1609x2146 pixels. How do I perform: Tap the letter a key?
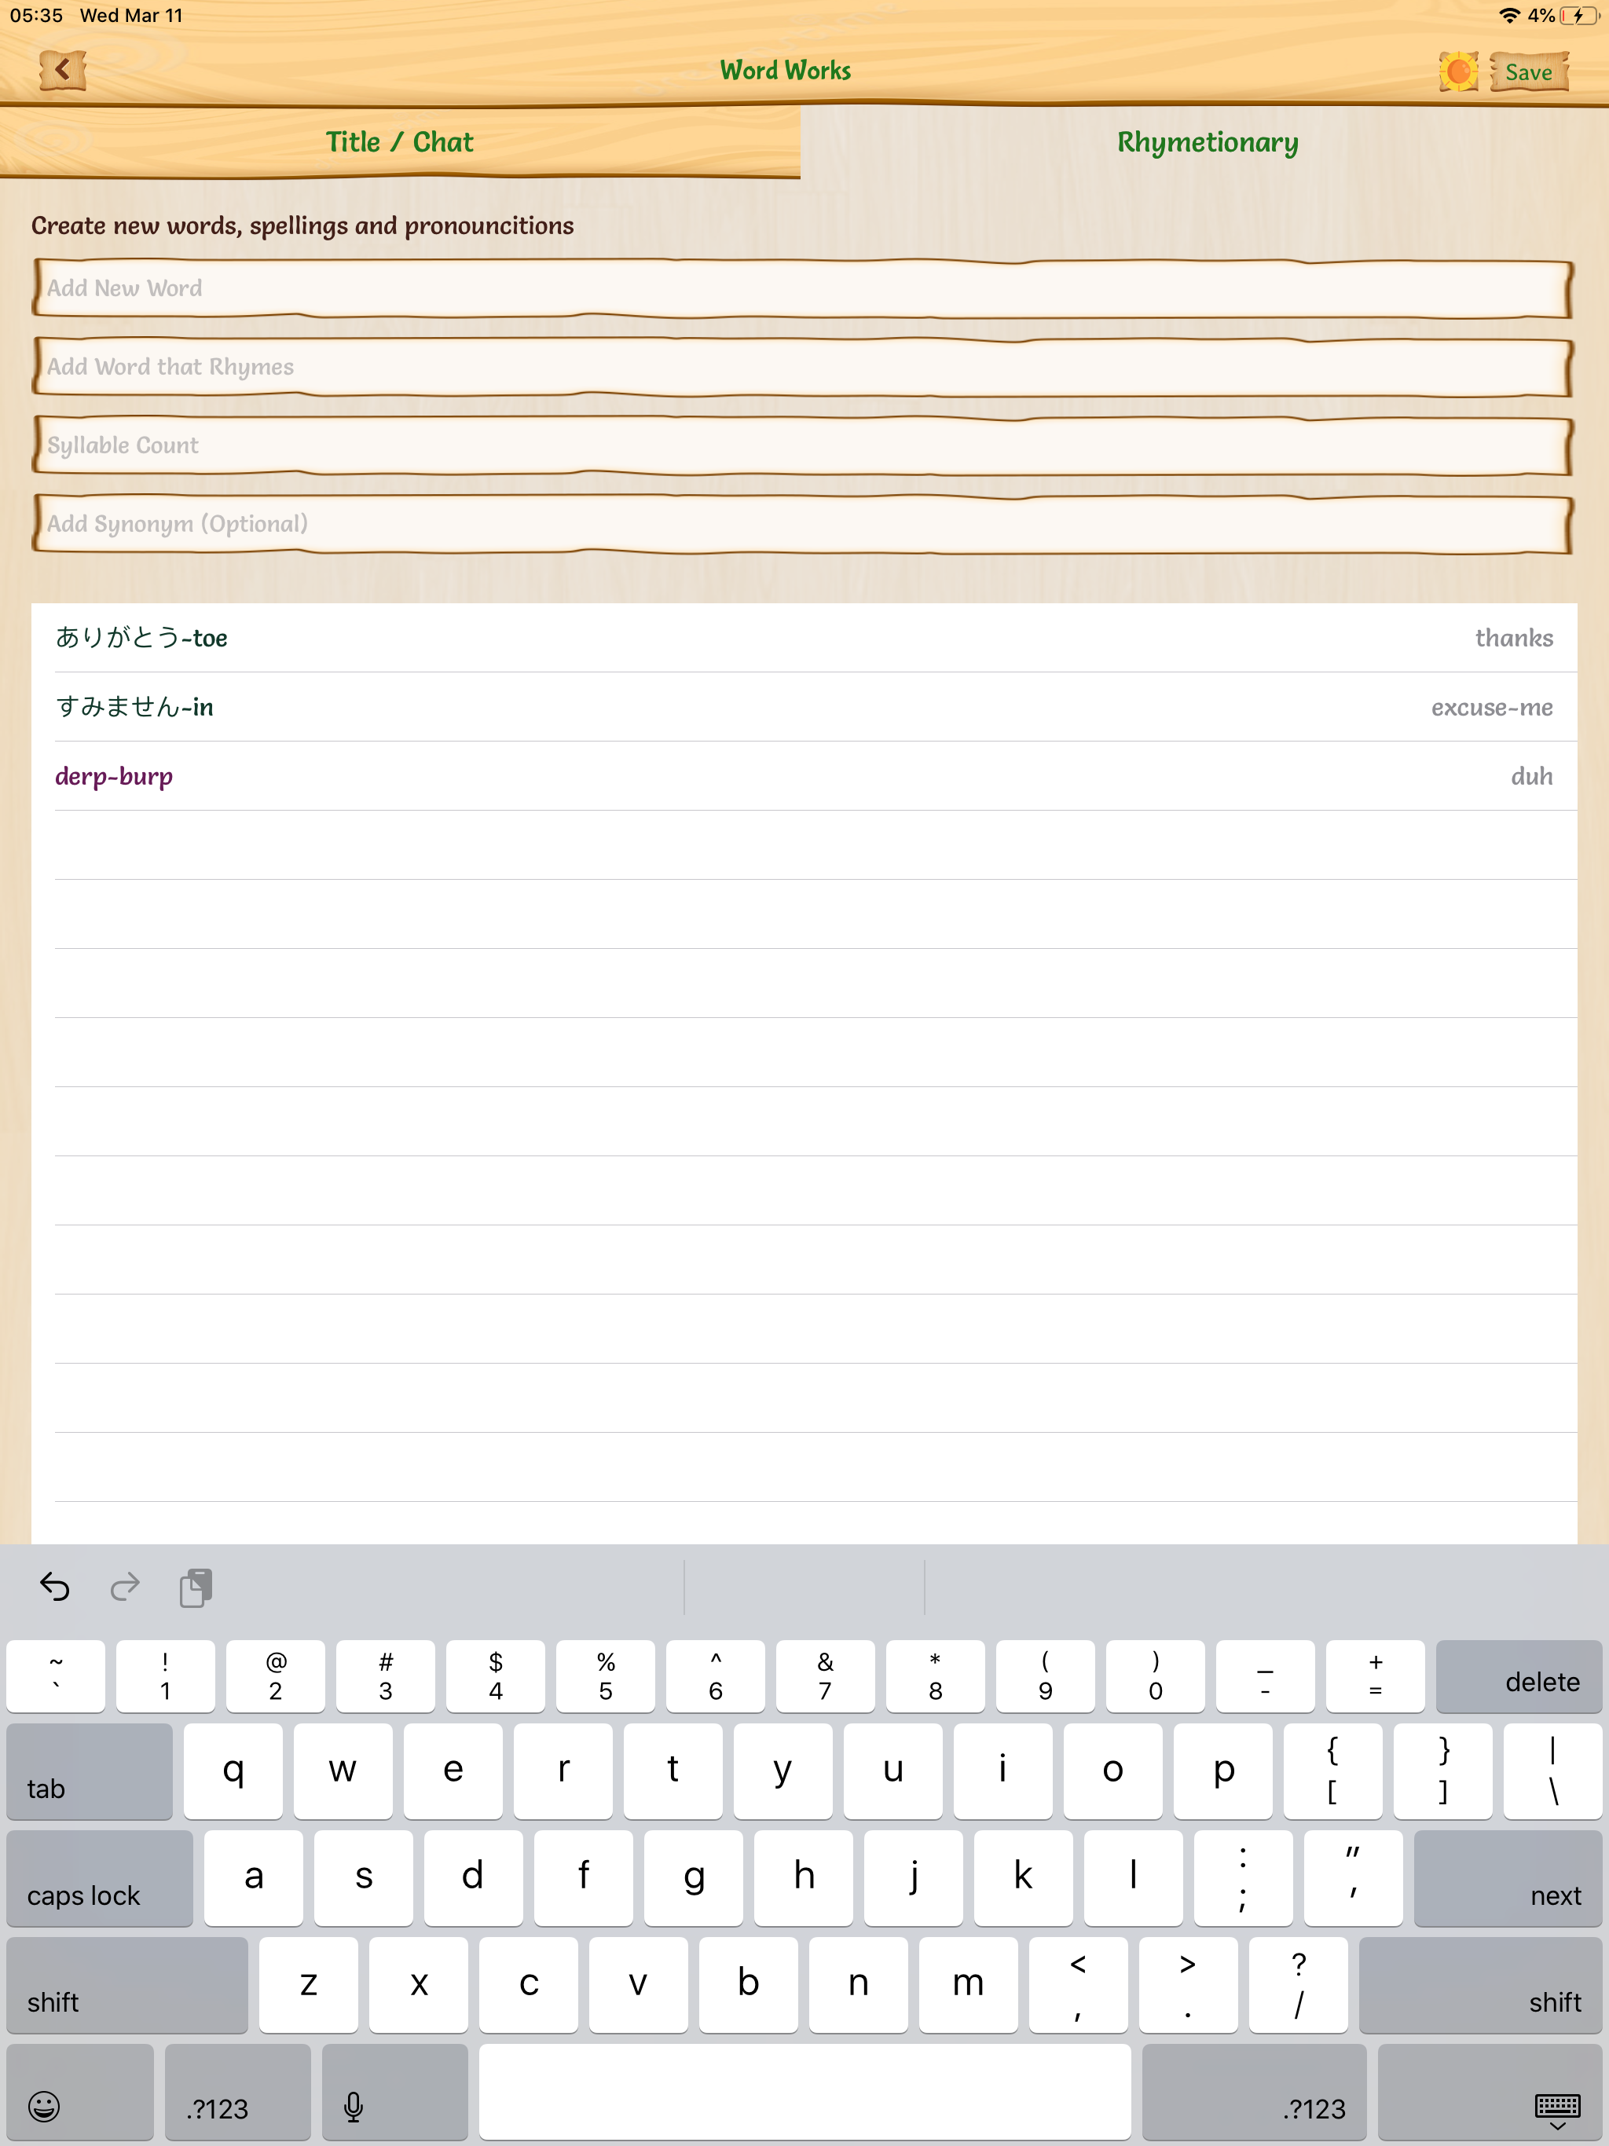pos(253,1877)
